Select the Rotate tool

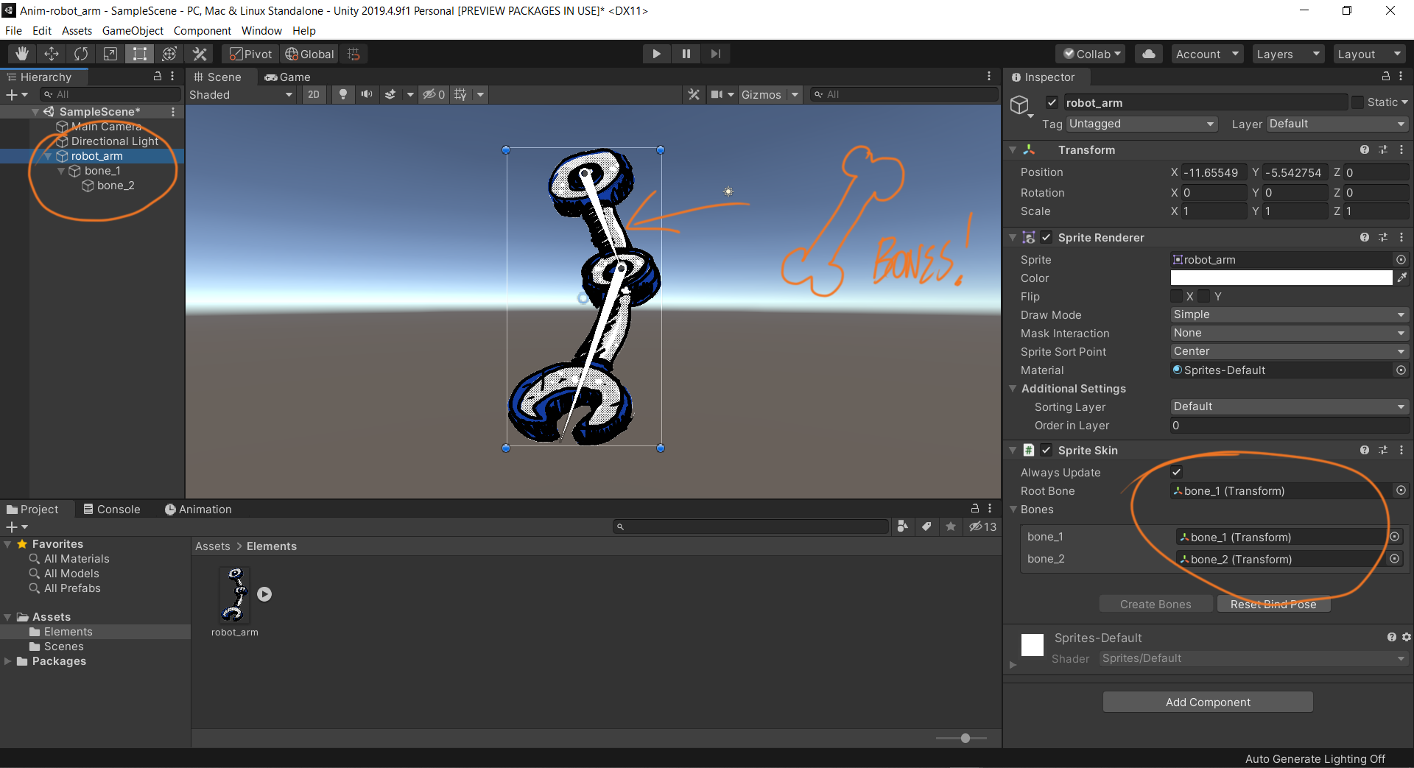pyautogui.click(x=81, y=54)
